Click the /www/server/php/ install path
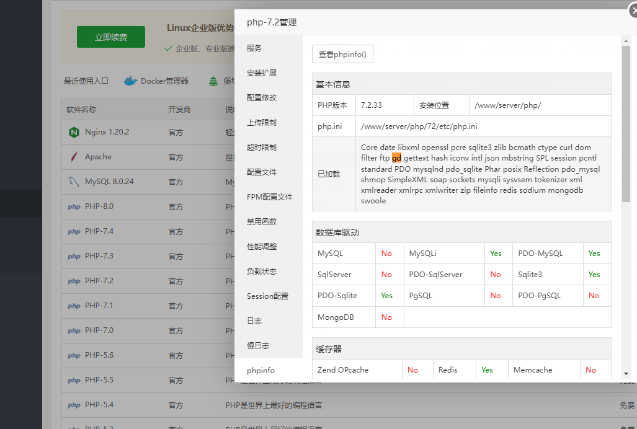The image size is (637, 429). tap(507, 105)
